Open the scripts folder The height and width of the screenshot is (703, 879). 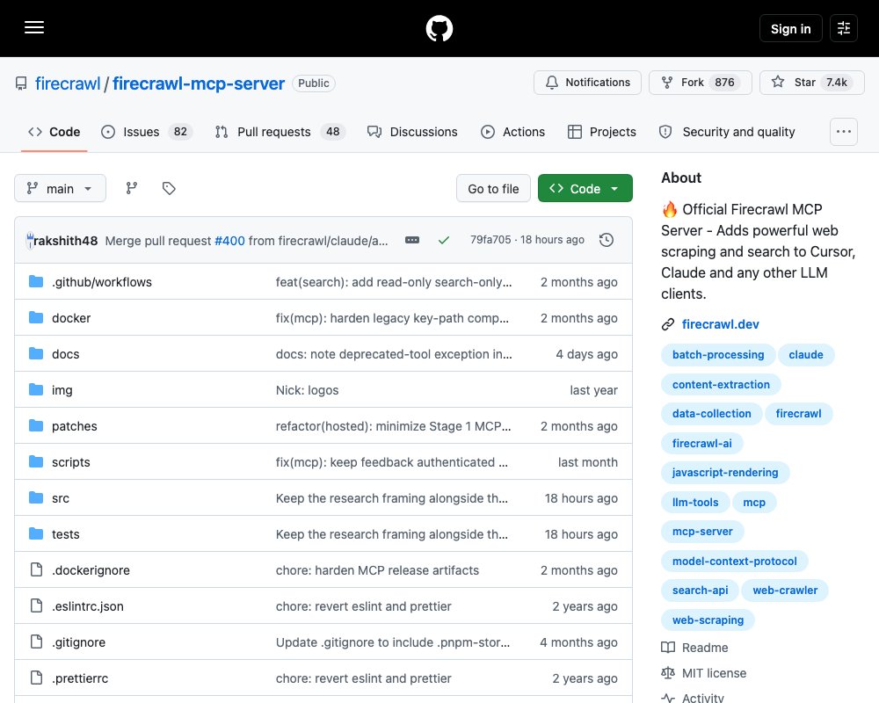coord(70,462)
